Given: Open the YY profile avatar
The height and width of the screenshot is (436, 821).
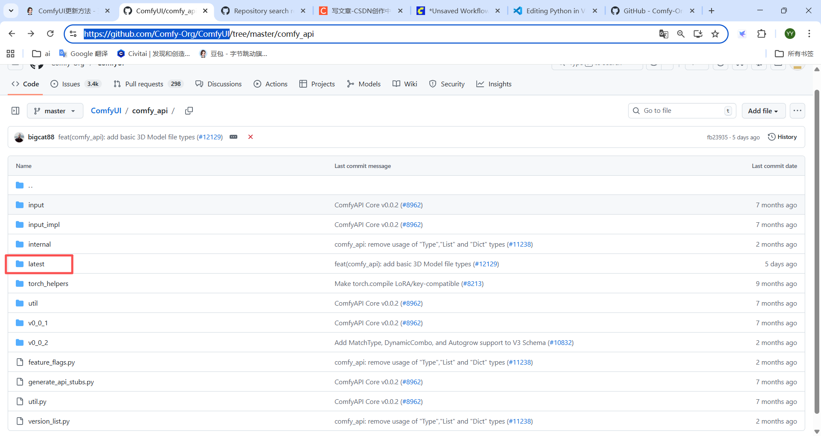Looking at the screenshot, I should [x=790, y=34].
